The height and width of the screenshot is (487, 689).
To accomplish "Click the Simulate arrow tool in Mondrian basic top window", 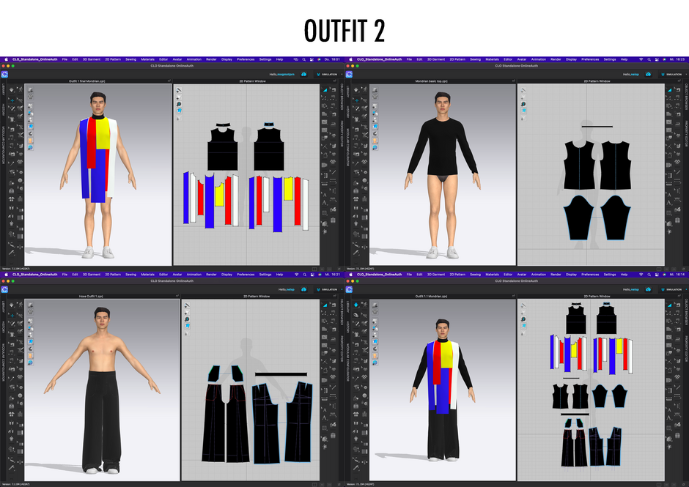I will (356, 89).
